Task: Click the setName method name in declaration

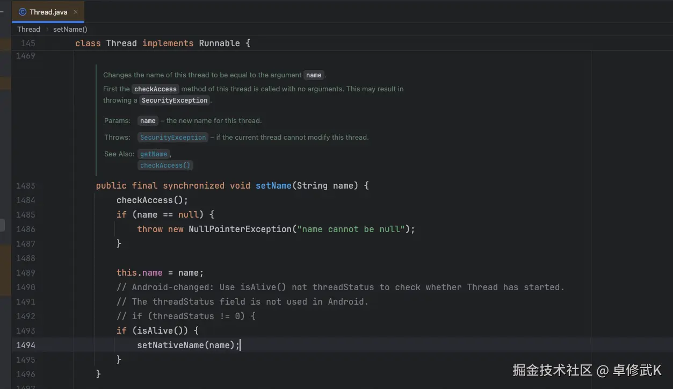Action: pyautogui.click(x=273, y=186)
